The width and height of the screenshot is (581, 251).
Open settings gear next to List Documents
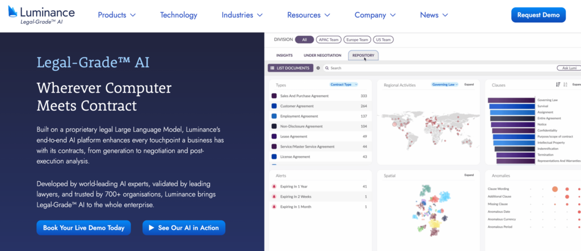click(318, 68)
